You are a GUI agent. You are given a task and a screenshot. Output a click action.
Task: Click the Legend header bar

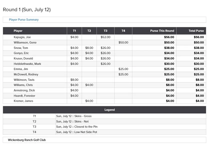click(x=104, y=110)
